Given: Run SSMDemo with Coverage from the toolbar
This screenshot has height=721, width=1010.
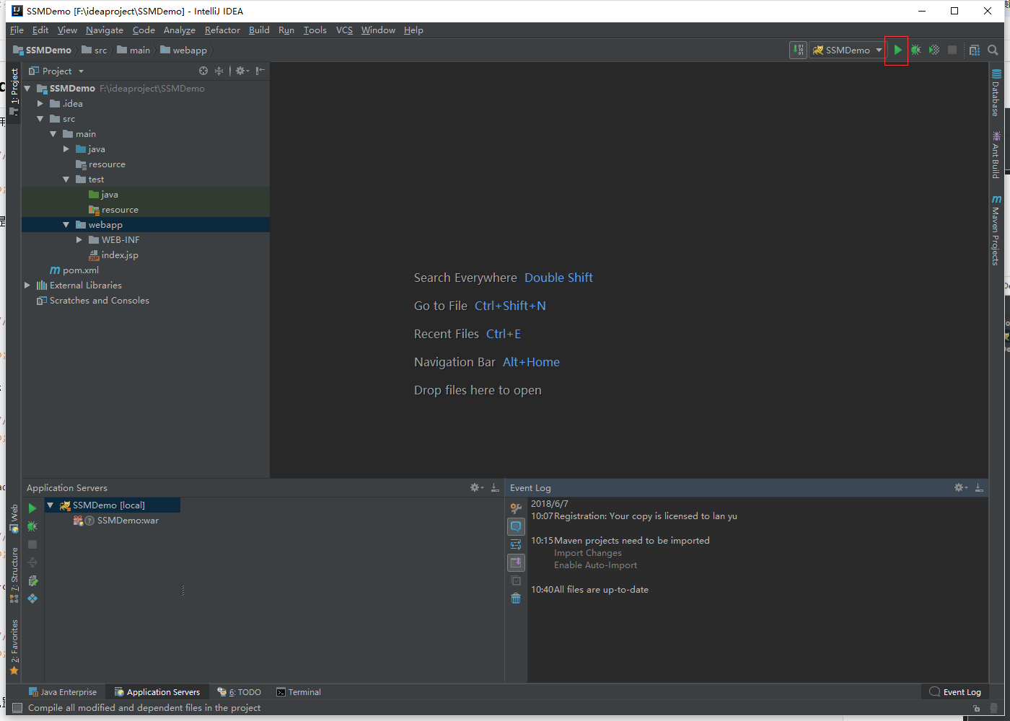Looking at the screenshot, I should click(934, 50).
